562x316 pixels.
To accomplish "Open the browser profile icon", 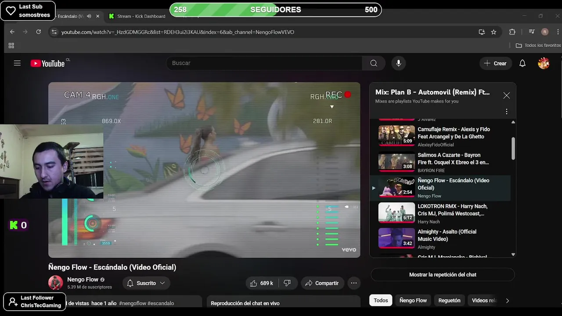I will [545, 32].
